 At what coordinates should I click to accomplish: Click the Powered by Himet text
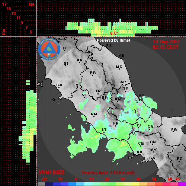[x=113, y=40]
